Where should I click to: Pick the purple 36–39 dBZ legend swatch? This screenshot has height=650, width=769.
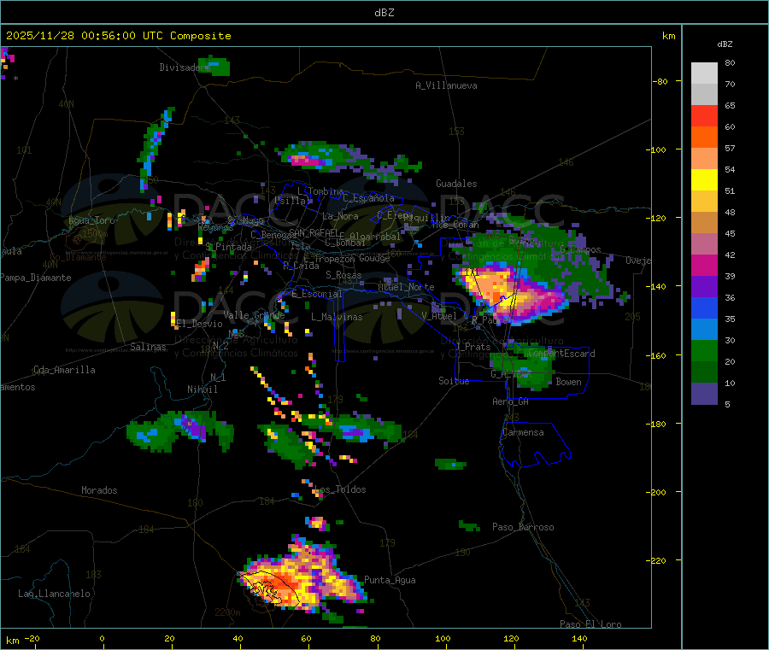tap(704, 287)
